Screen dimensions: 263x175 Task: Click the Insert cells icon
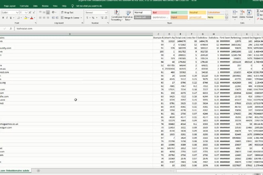tap(236, 15)
